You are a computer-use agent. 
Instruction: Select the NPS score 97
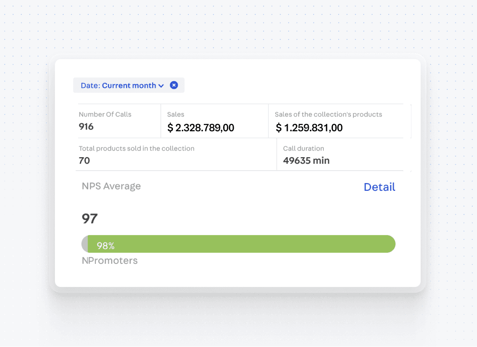point(90,219)
